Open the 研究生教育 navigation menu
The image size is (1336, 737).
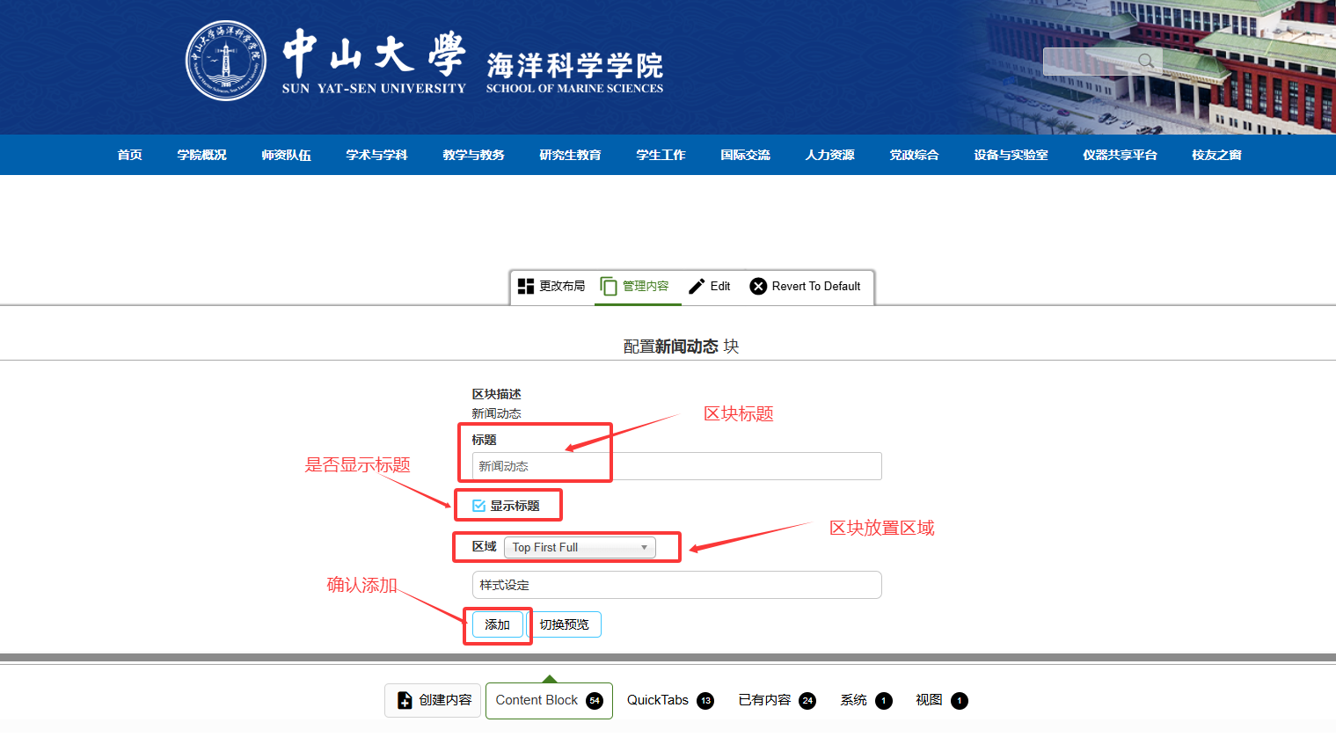[570, 155]
